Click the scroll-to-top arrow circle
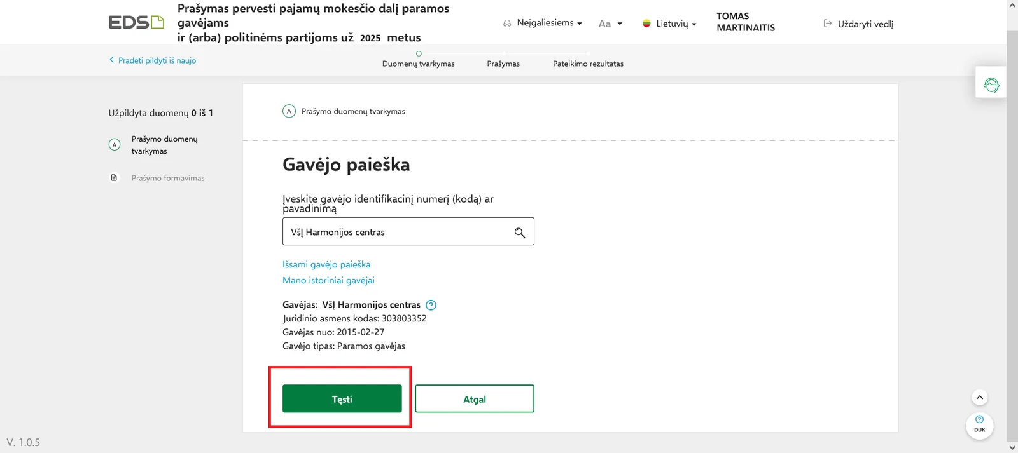1018x453 pixels. (x=980, y=398)
